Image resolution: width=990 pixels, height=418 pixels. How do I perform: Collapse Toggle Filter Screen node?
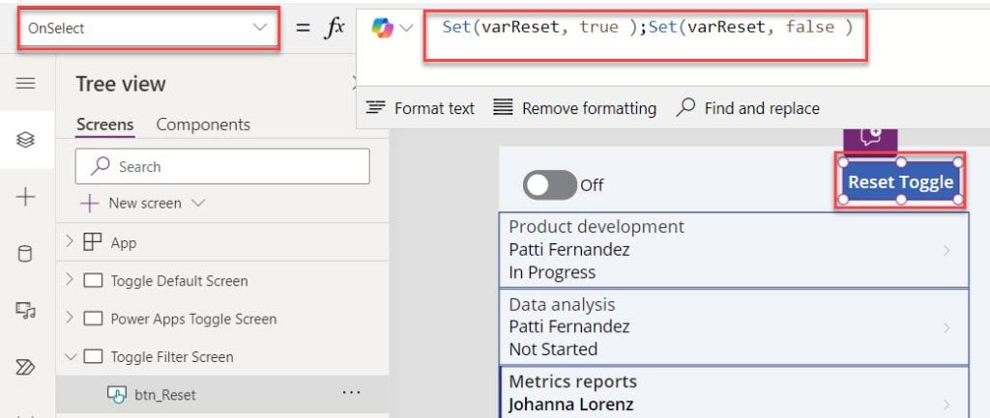tap(70, 356)
